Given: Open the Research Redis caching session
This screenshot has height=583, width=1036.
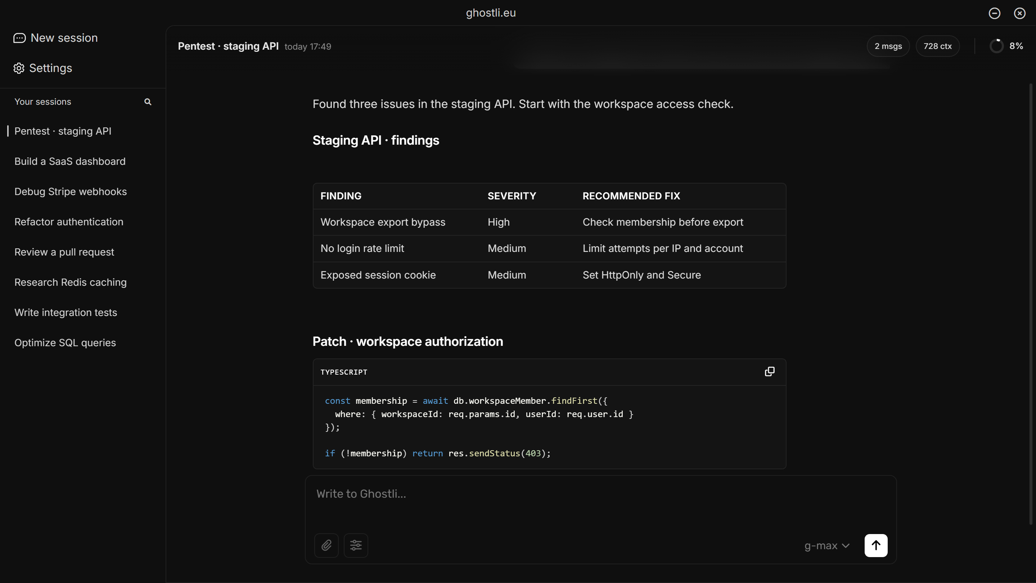Looking at the screenshot, I should tap(71, 282).
